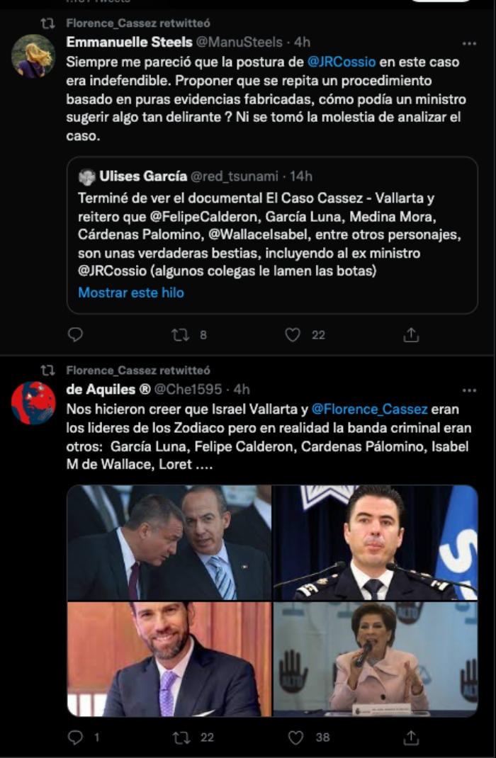The height and width of the screenshot is (758, 496).
Task: View photo of woman holding microphone
Action: tap(376, 659)
